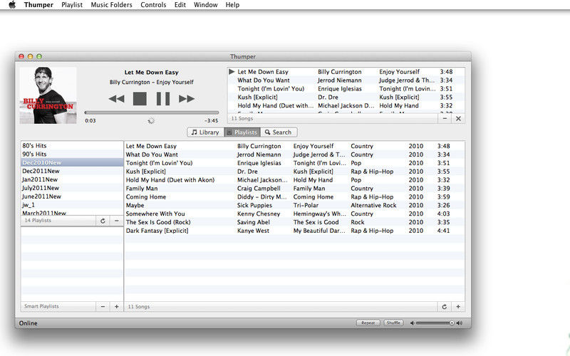Click Enrique Iglesias in play queue
This screenshot has width=570, height=356.
click(x=340, y=88)
